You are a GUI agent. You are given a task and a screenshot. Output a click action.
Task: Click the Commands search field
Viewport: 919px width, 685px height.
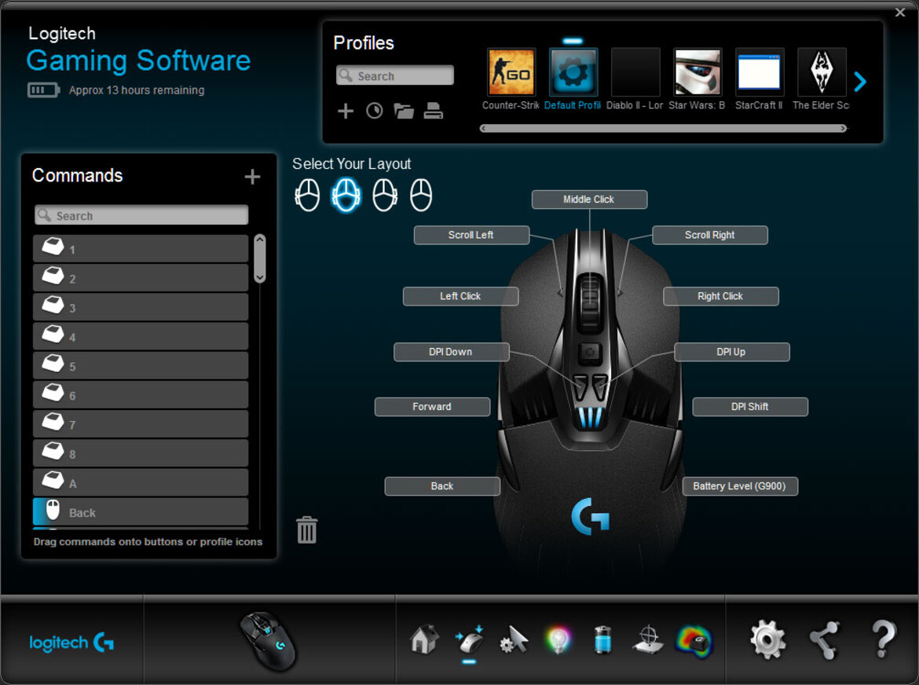tap(141, 215)
